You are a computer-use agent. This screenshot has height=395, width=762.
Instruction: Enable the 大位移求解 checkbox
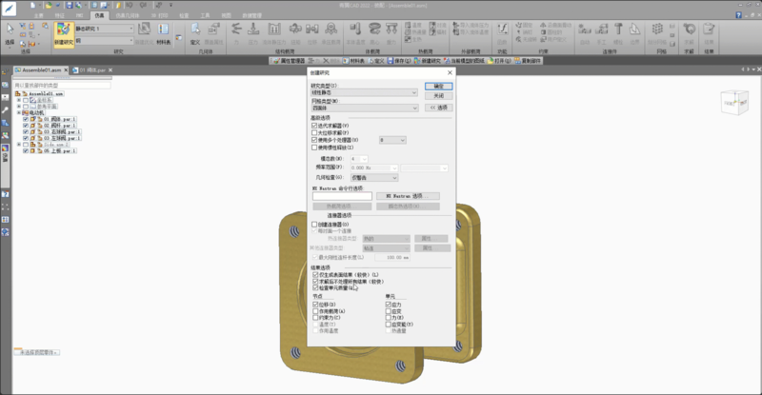pyautogui.click(x=315, y=132)
